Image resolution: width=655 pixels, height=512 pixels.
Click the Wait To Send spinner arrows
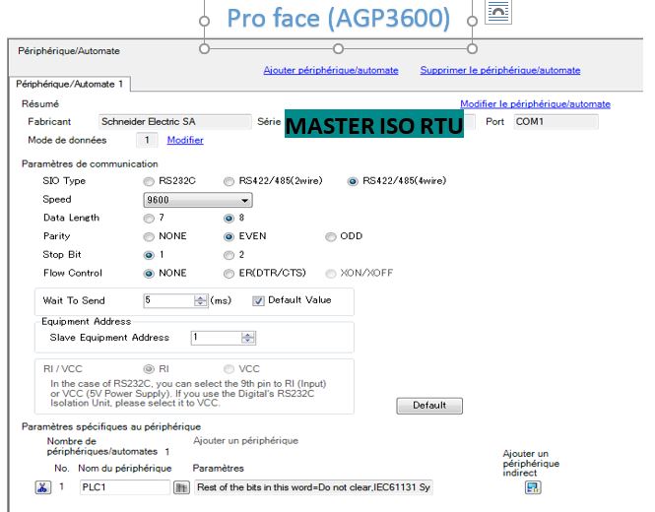tap(201, 300)
